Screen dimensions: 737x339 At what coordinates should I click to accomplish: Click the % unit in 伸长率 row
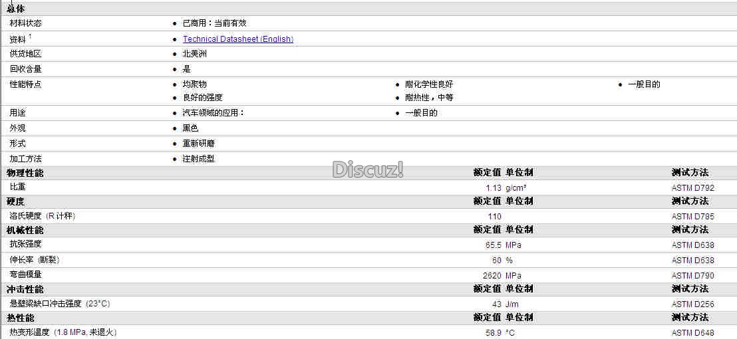pos(509,260)
